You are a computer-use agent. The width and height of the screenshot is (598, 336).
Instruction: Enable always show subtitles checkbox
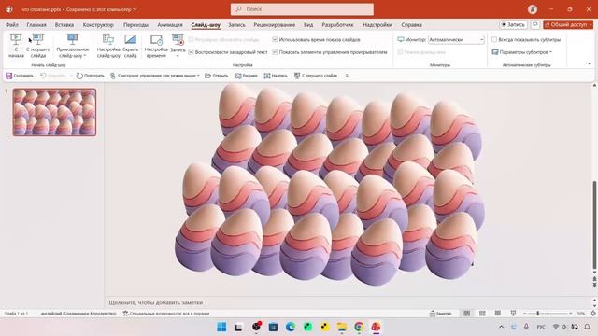tap(494, 39)
